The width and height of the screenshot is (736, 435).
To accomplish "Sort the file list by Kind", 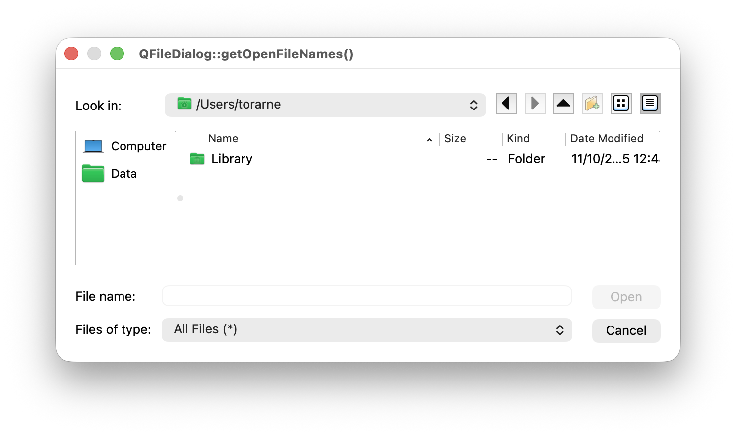I will pyautogui.click(x=518, y=139).
